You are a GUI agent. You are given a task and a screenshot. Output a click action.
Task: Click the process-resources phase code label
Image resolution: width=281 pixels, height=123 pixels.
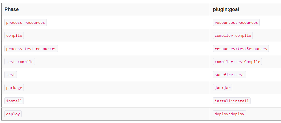pos(25,22)
